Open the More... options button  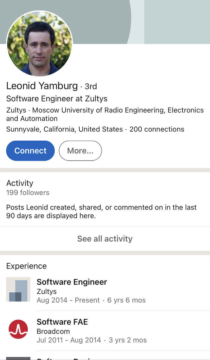(80, 151)
